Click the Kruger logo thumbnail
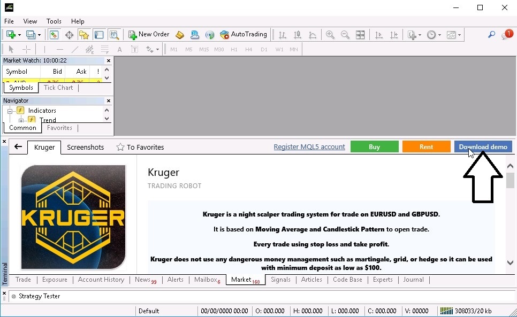This screenshot has height=317, width=517. [73, 217]
